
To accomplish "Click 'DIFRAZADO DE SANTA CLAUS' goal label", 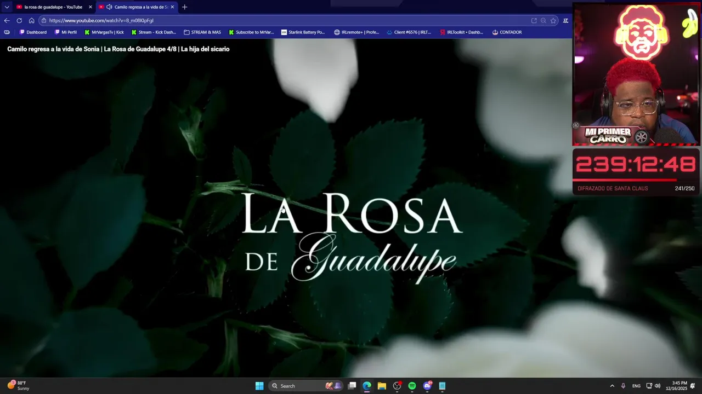I will tap(613, 188).
